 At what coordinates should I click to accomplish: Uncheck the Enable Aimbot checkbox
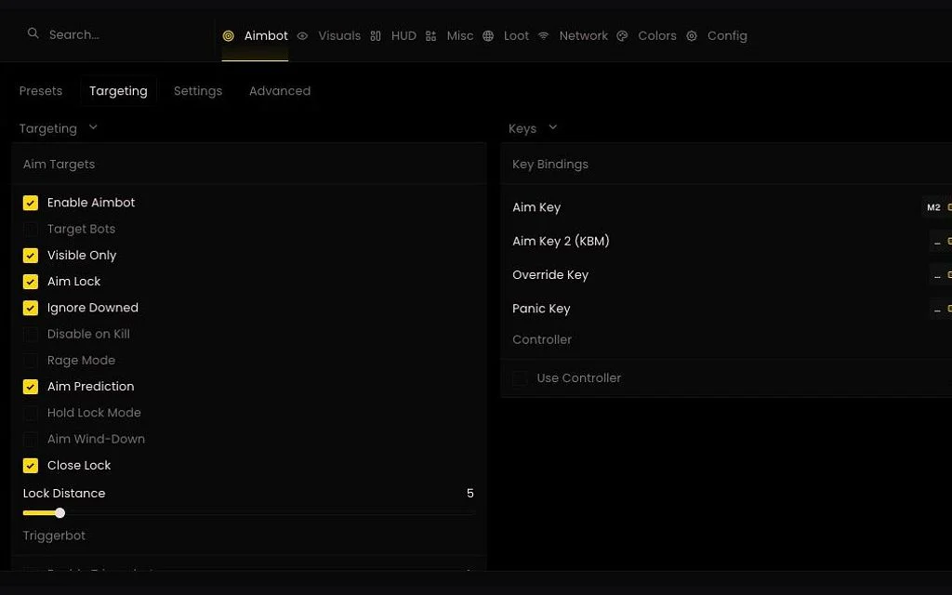point(31,203)
